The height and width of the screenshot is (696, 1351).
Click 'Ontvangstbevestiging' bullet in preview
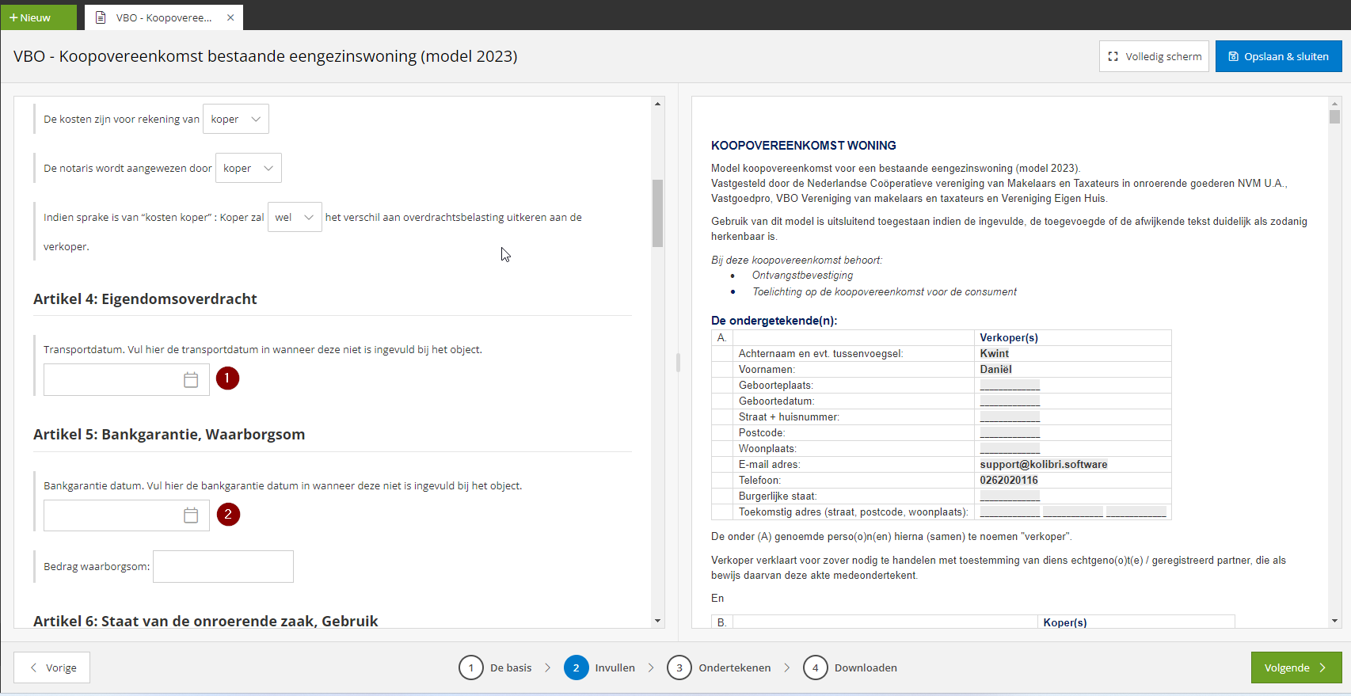[x=802, y=275]
